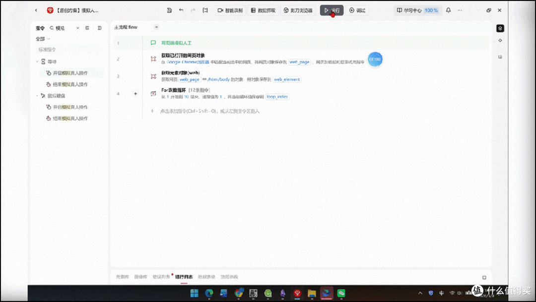
Task: Click the loop_index variable
Action: [277, 97]
